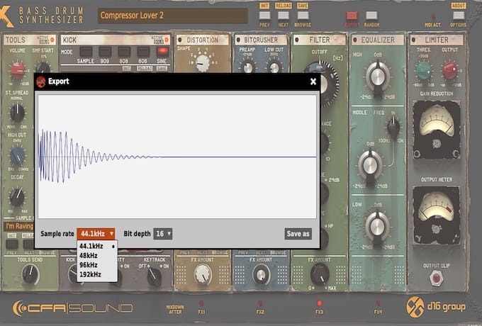Click the Distortion SHAPE selector knob
The height and width of the screenshot is (326, 482).
202,62
